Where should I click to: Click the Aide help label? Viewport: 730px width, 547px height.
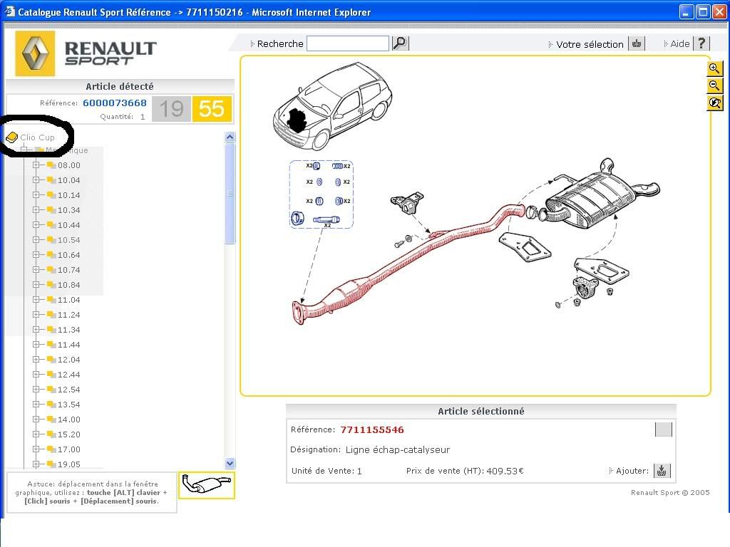(679, 43)
